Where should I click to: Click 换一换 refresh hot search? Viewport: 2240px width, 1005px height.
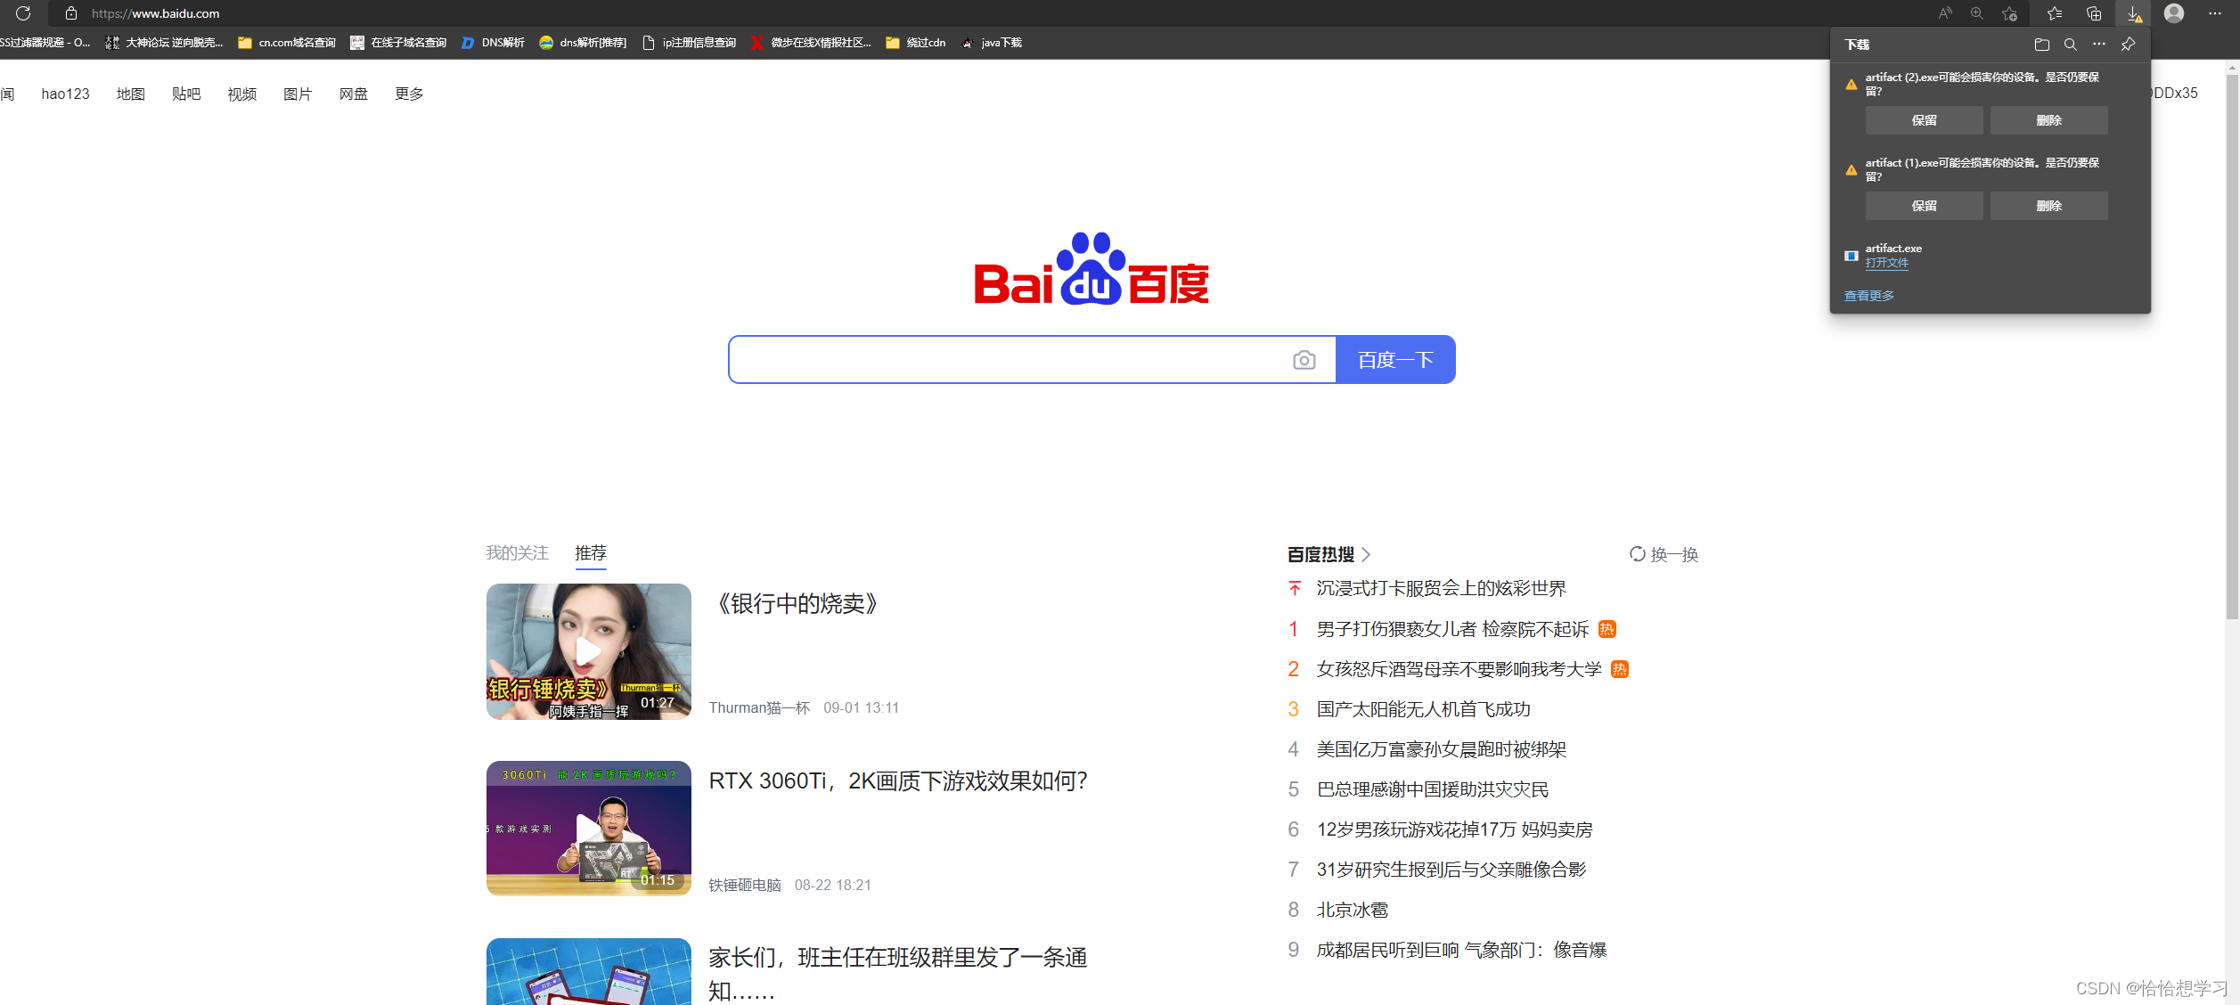(1664, 554)
